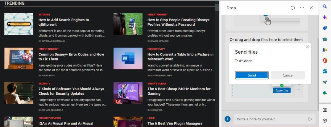Open the Search icon in Edge sidebar
Image resolution: width=331 pixels, height=127 pixels.
(x=325, y=7)
